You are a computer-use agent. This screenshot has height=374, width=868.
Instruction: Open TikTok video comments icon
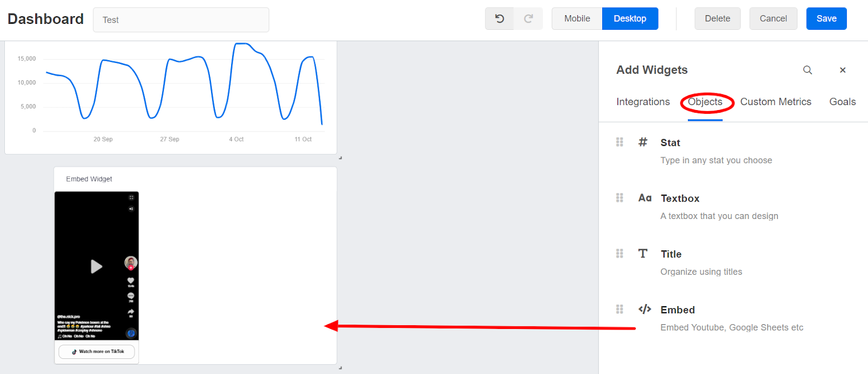(x=130, y=296)
